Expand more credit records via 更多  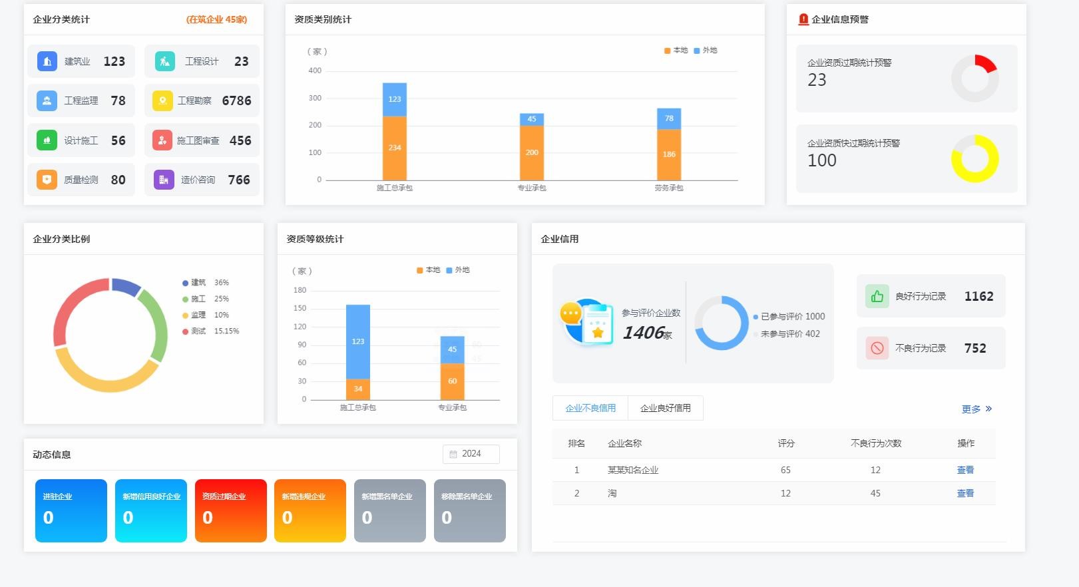[976, 409]
